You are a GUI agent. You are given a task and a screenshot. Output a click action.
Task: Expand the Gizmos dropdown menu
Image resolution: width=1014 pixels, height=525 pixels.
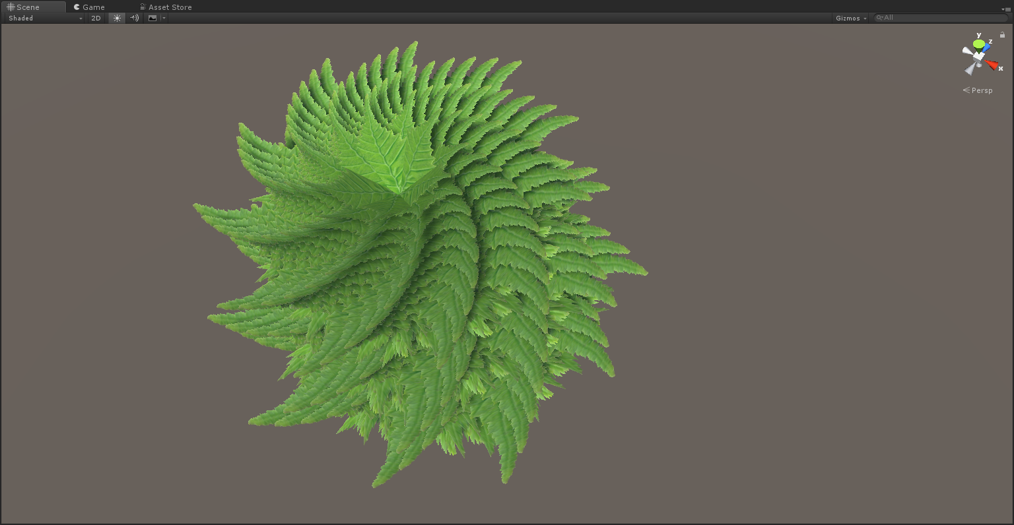(851, 18)
